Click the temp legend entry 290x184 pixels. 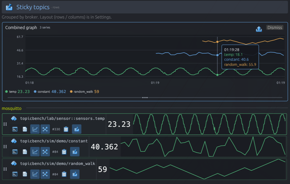[17, 92]
